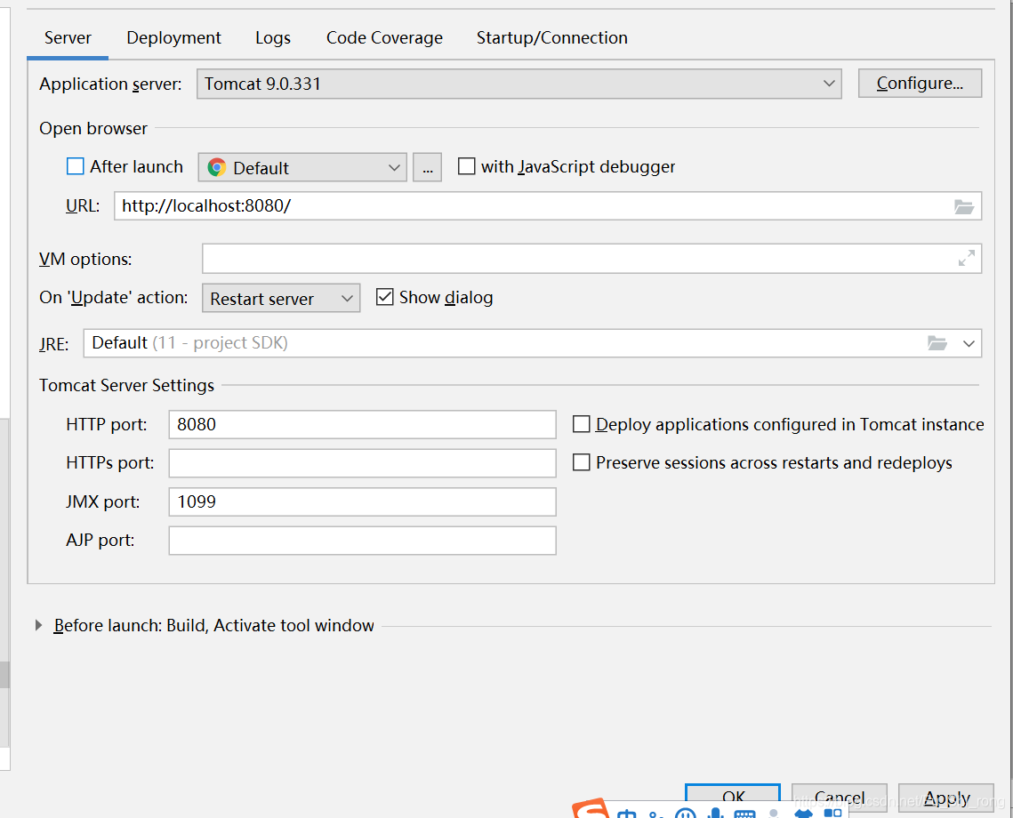Viewport: 1013px width, 818px height.
Task: Click HTTP port field showing 8080
Action: (363, 424)
